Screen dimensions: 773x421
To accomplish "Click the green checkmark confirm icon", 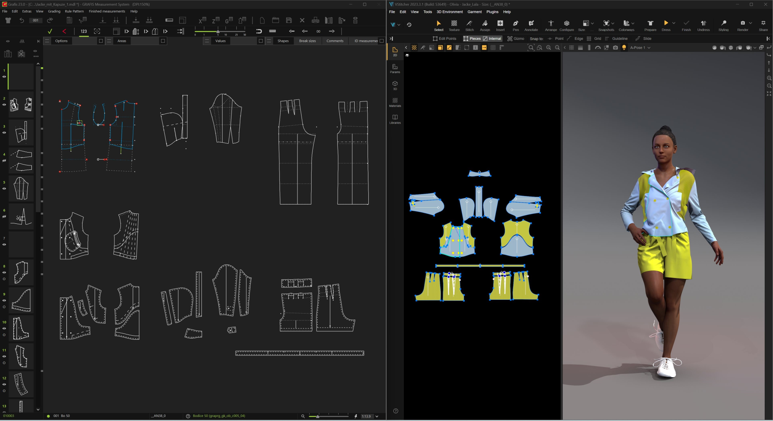I will 50,31.
